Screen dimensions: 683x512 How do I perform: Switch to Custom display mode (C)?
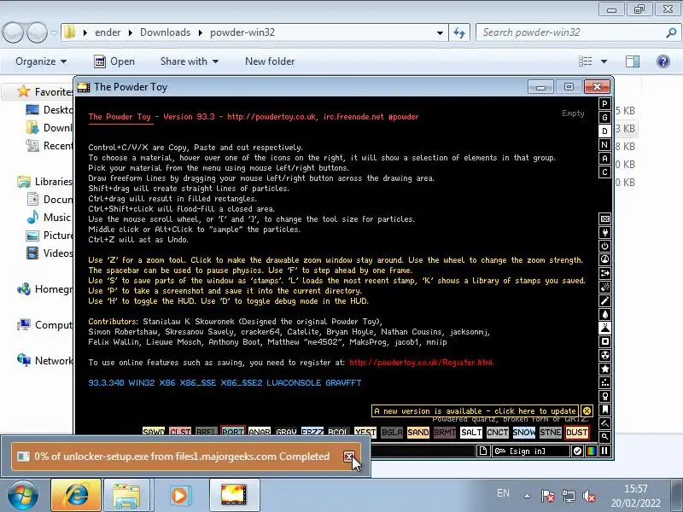coord(604,172)
